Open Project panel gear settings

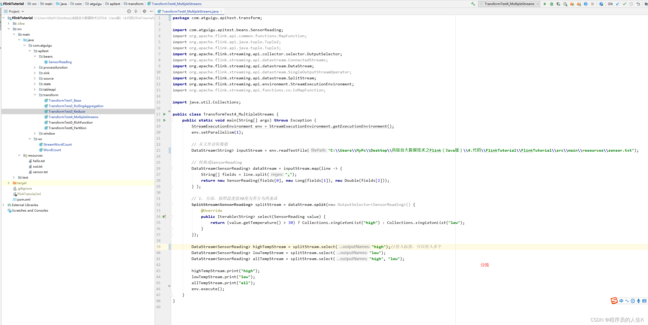144,11
